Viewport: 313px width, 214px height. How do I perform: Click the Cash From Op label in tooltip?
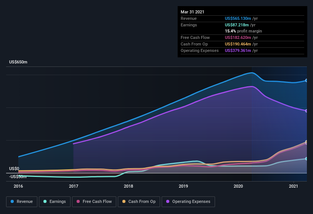[x=194, y=44]
